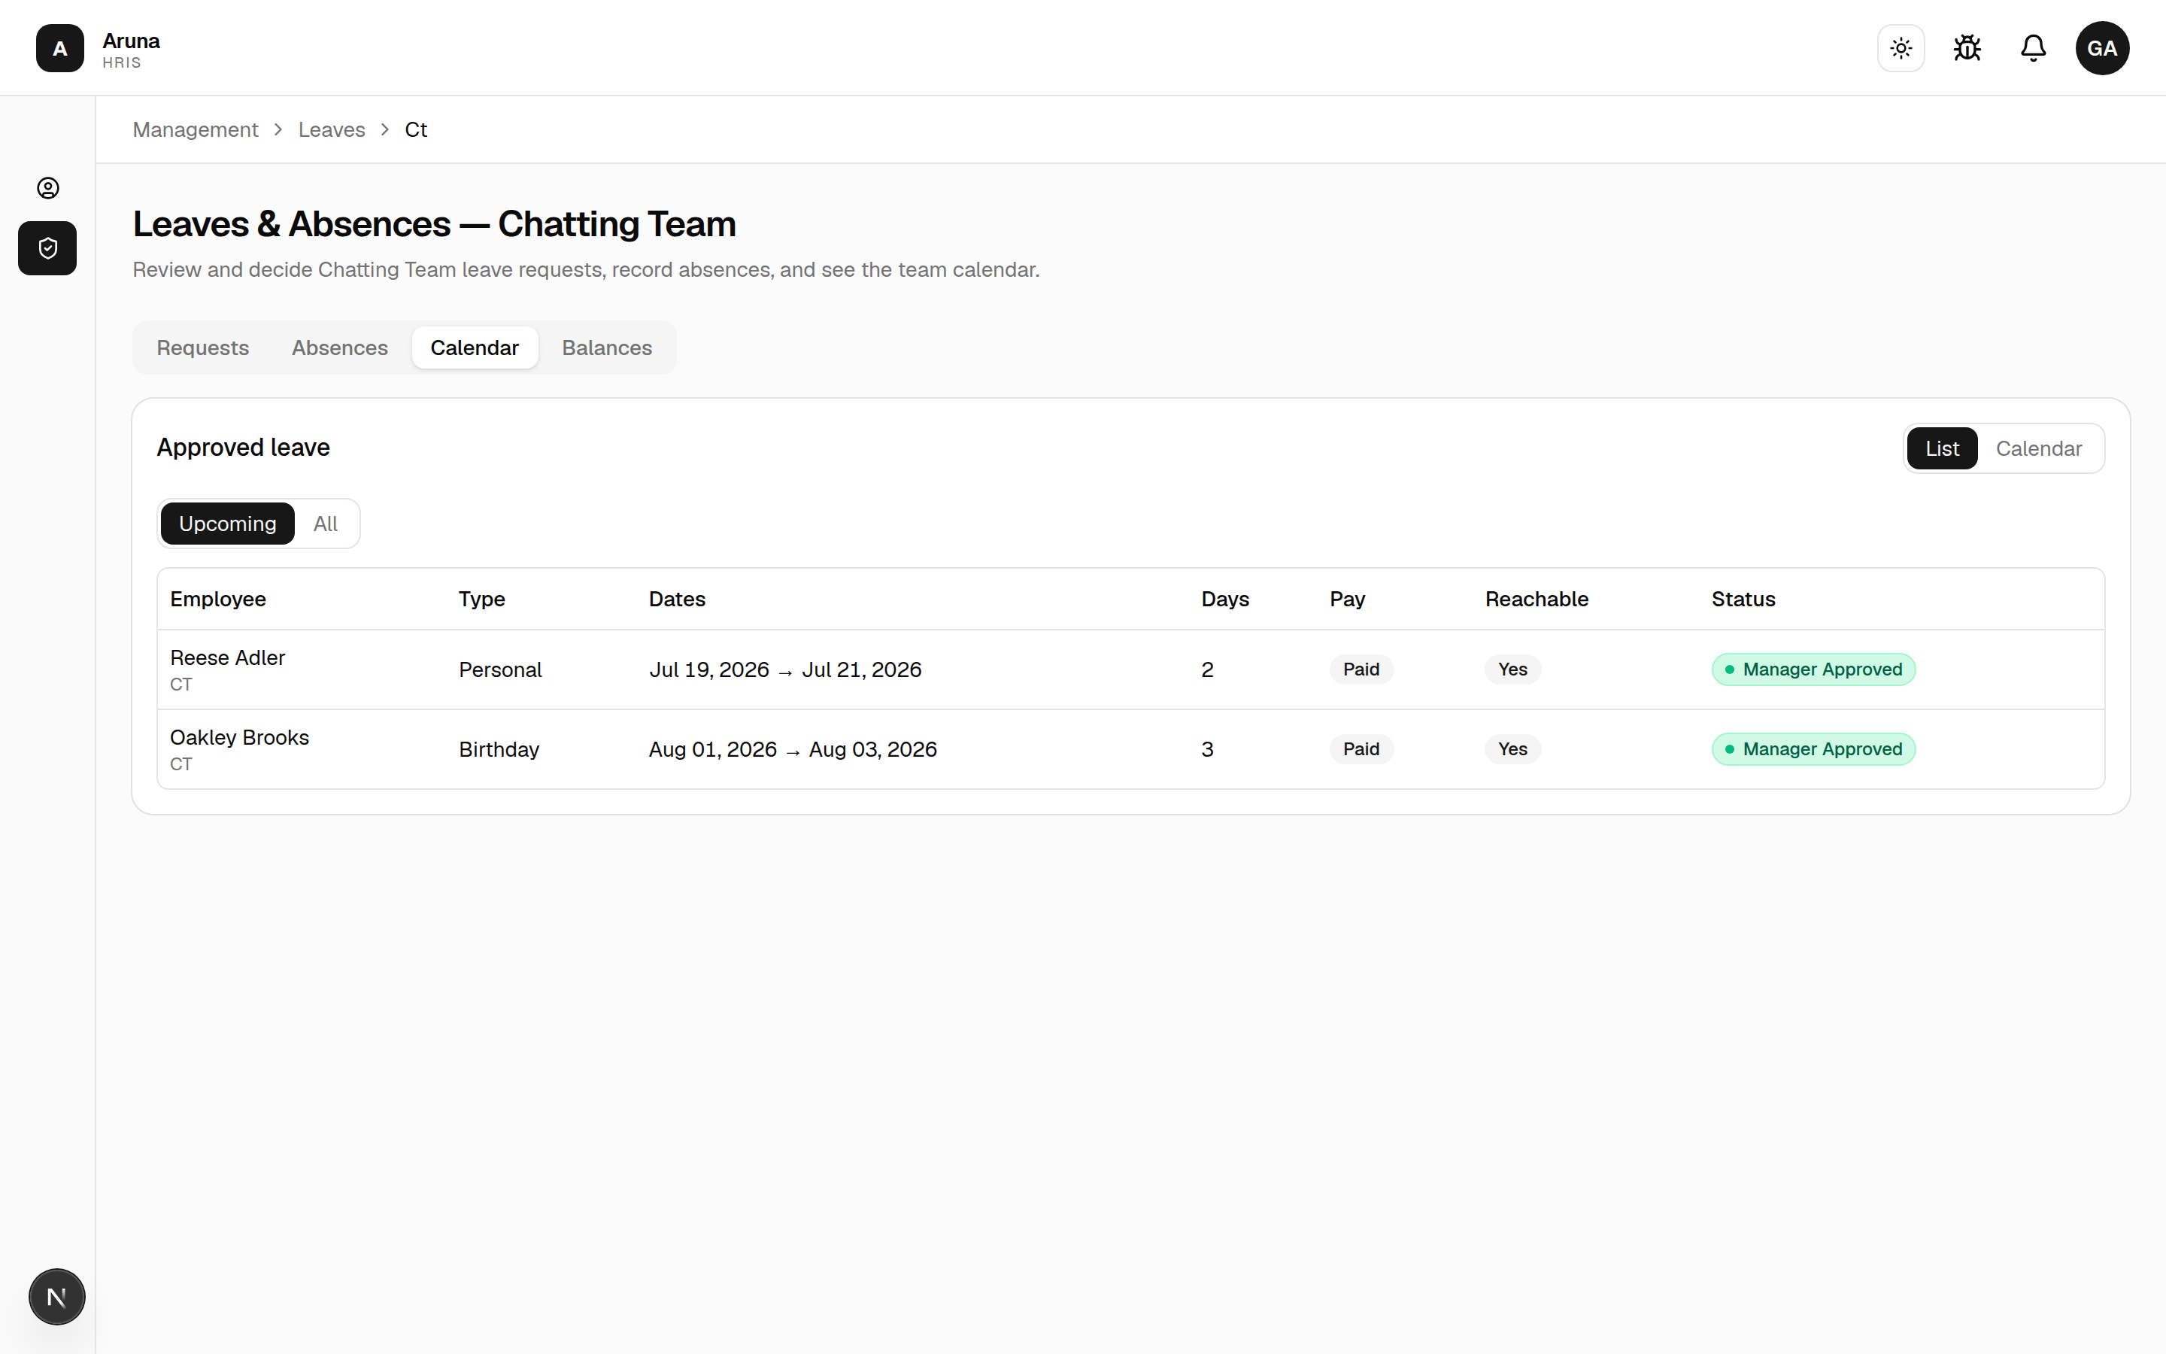Click the Jul 19, 2026 dates cell

tap(785, 669)
